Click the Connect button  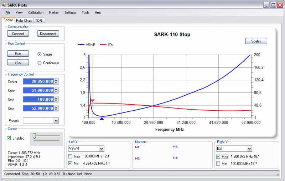click(18, 34)
